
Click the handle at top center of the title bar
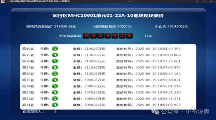[x=129, y=1]
